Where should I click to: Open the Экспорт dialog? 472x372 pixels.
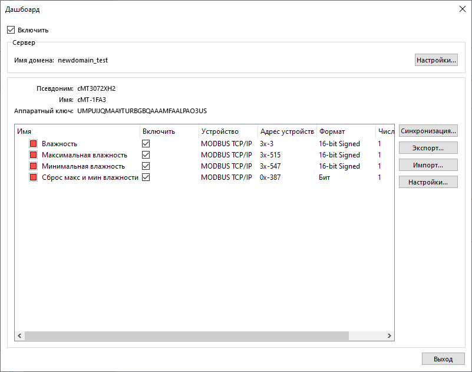coord(428,148)
